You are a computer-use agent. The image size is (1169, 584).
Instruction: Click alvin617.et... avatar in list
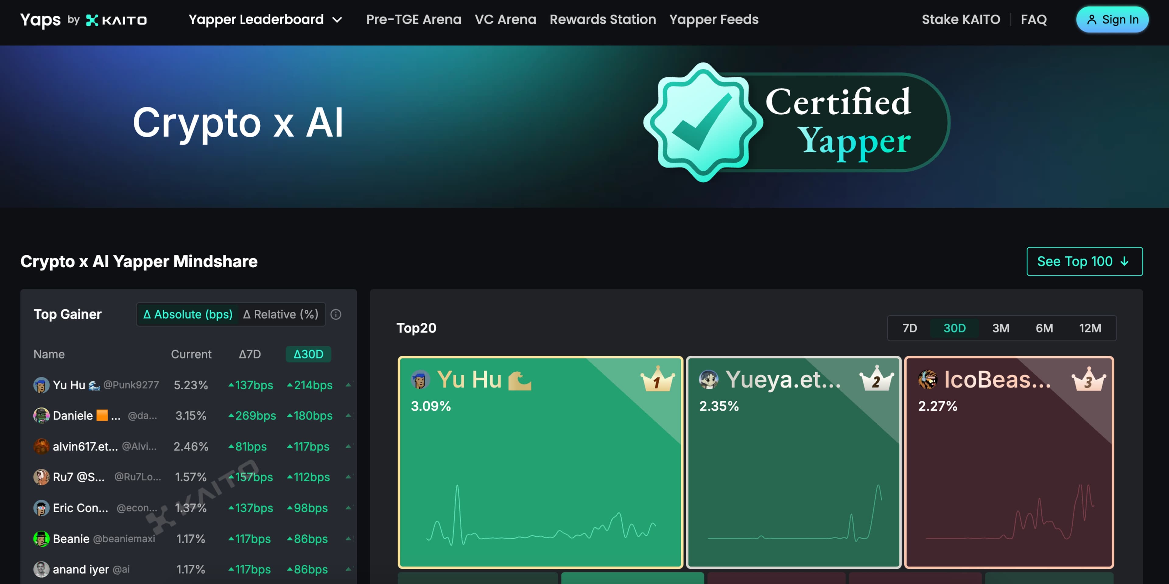[x=41, y=446]
